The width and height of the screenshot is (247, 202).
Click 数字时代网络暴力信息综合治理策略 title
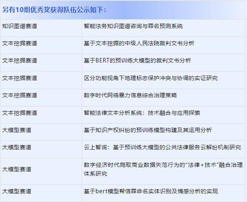130,95
